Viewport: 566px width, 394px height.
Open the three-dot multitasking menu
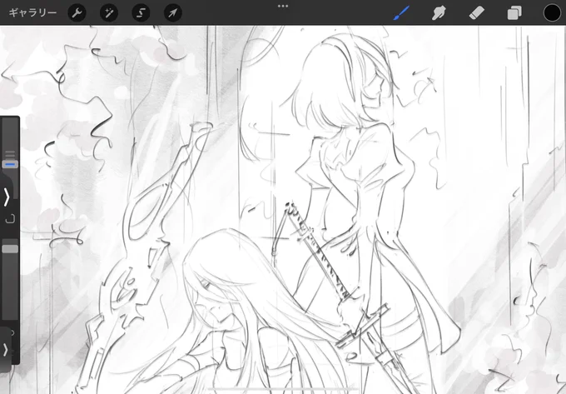[283, 6]
